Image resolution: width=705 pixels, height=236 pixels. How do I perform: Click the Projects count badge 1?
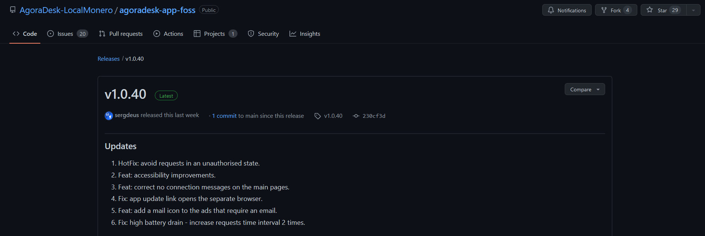tap(233, 34)
